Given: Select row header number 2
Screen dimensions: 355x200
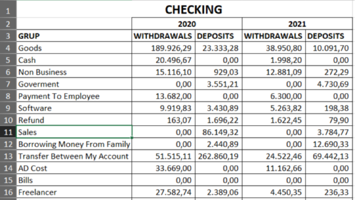Looking at the screenshot, I should (x=8, y=24).
